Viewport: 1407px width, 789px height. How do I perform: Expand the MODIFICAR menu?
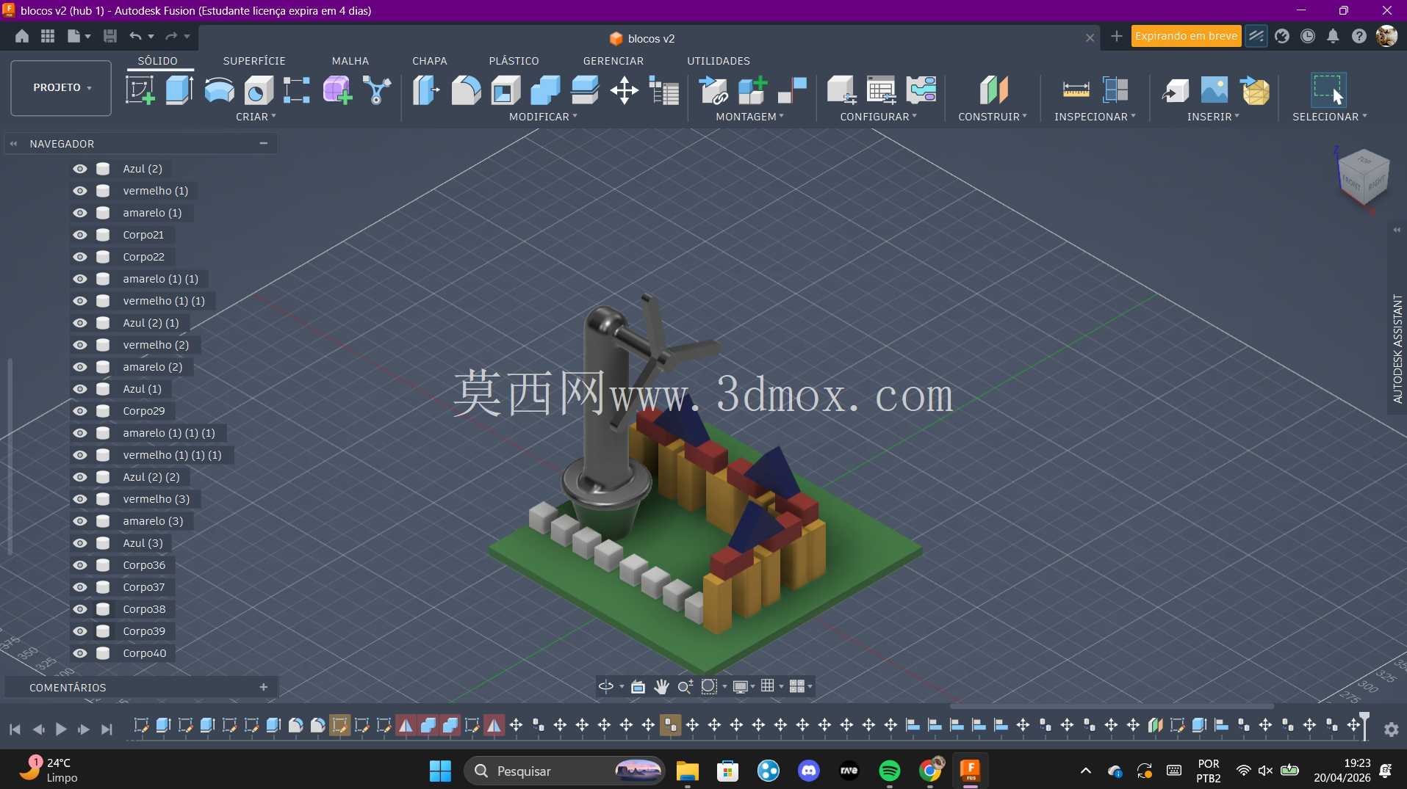[x=543, y=117]
